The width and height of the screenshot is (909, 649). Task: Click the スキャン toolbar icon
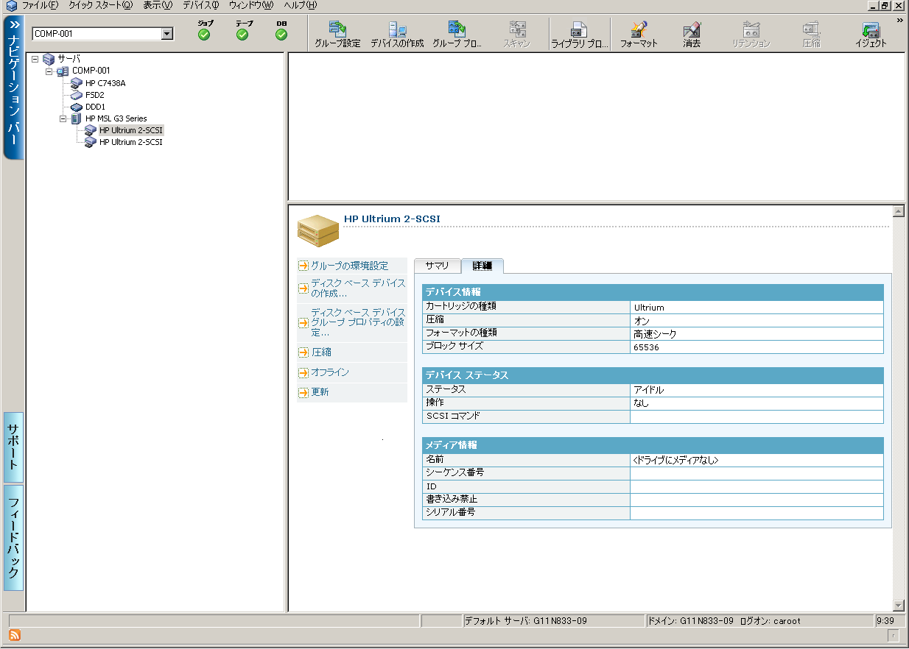click(x=516, y=35)
